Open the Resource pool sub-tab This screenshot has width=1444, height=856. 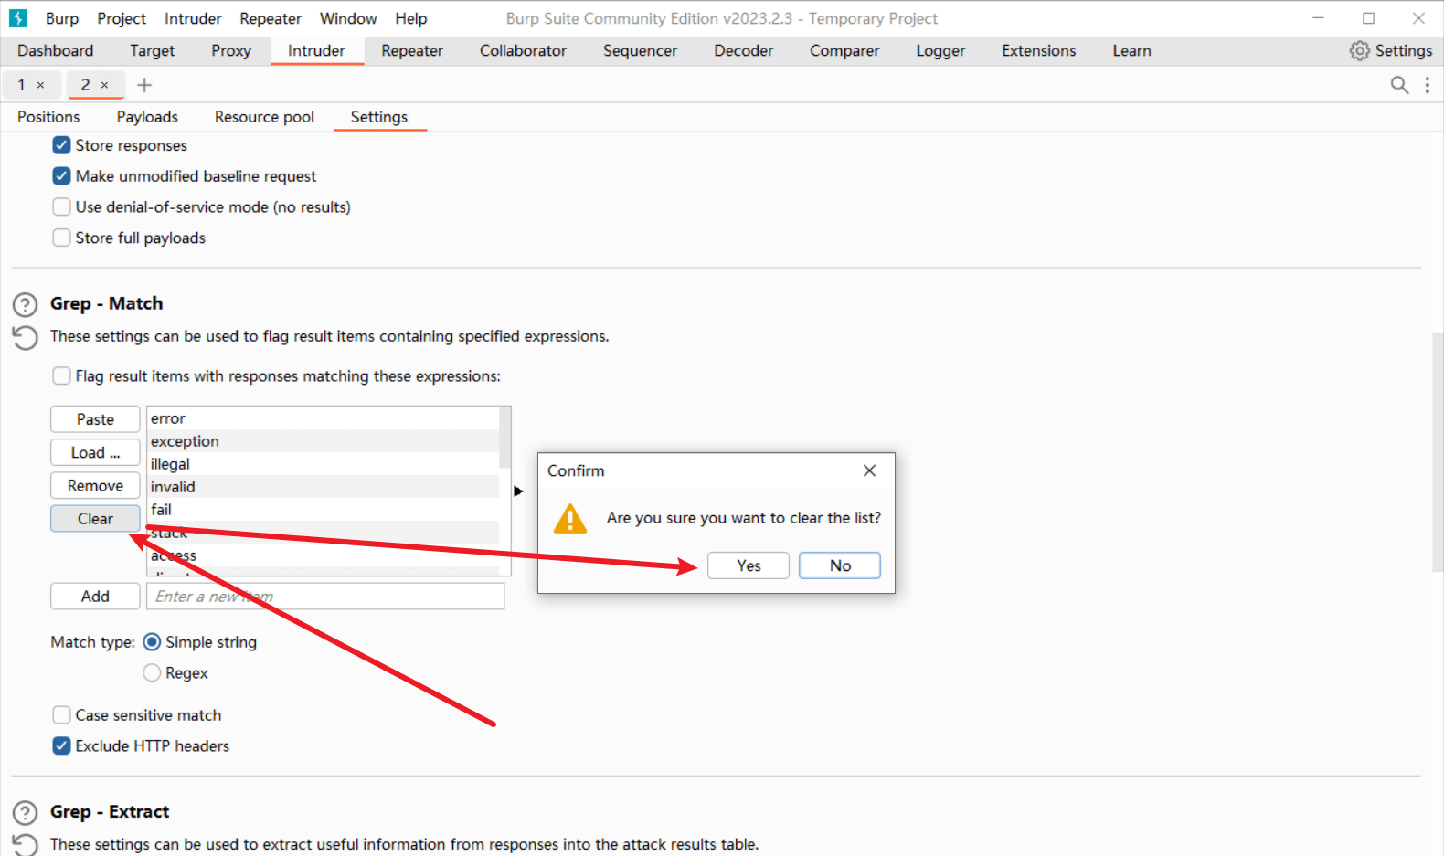[265, 117]
